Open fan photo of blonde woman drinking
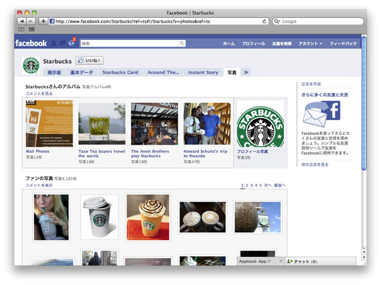Viewport: 381px width, 285px height. 51,218
